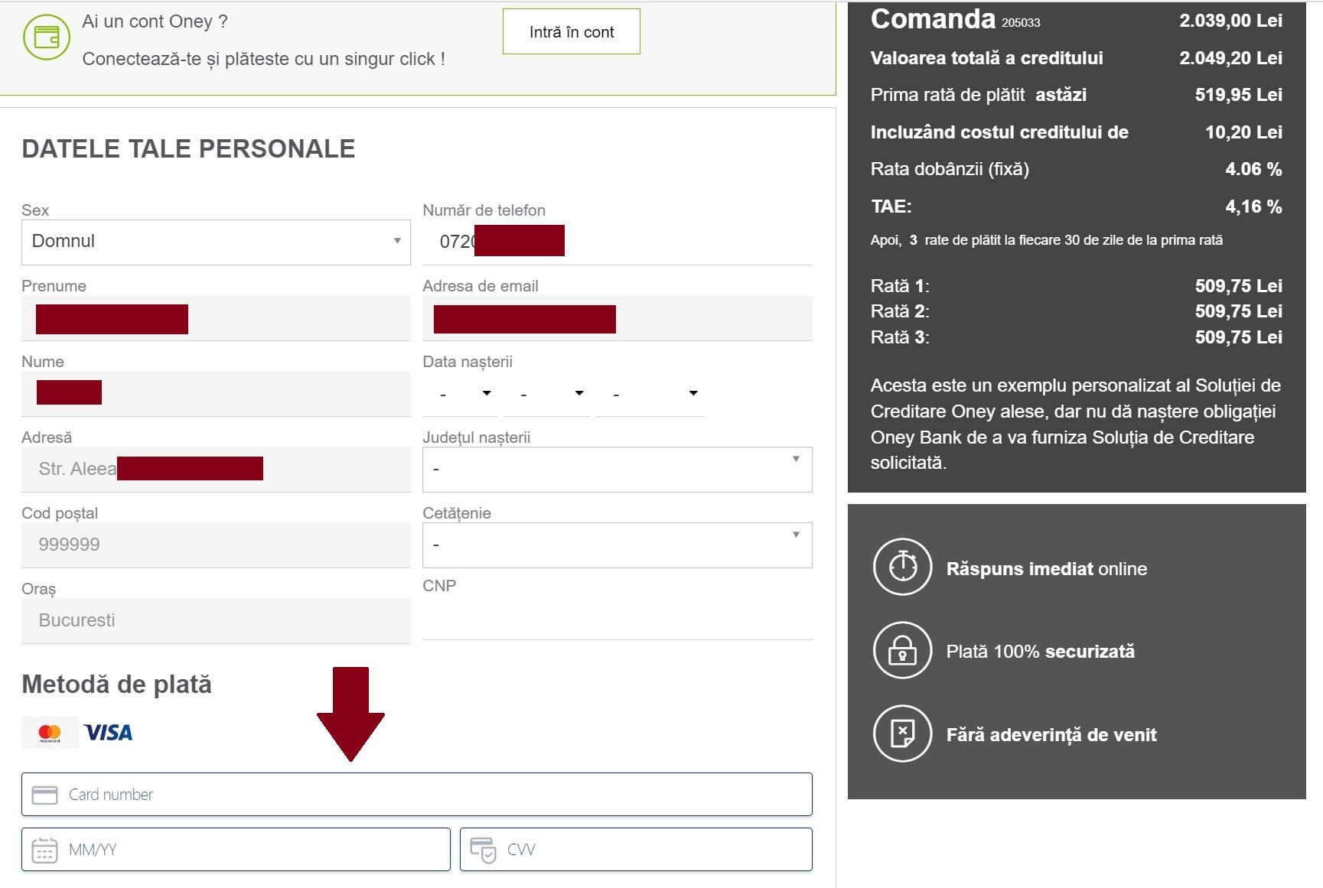Expand the Județul nașterii dropdown
Screen dimensions: 1323x888
[617, 469]
